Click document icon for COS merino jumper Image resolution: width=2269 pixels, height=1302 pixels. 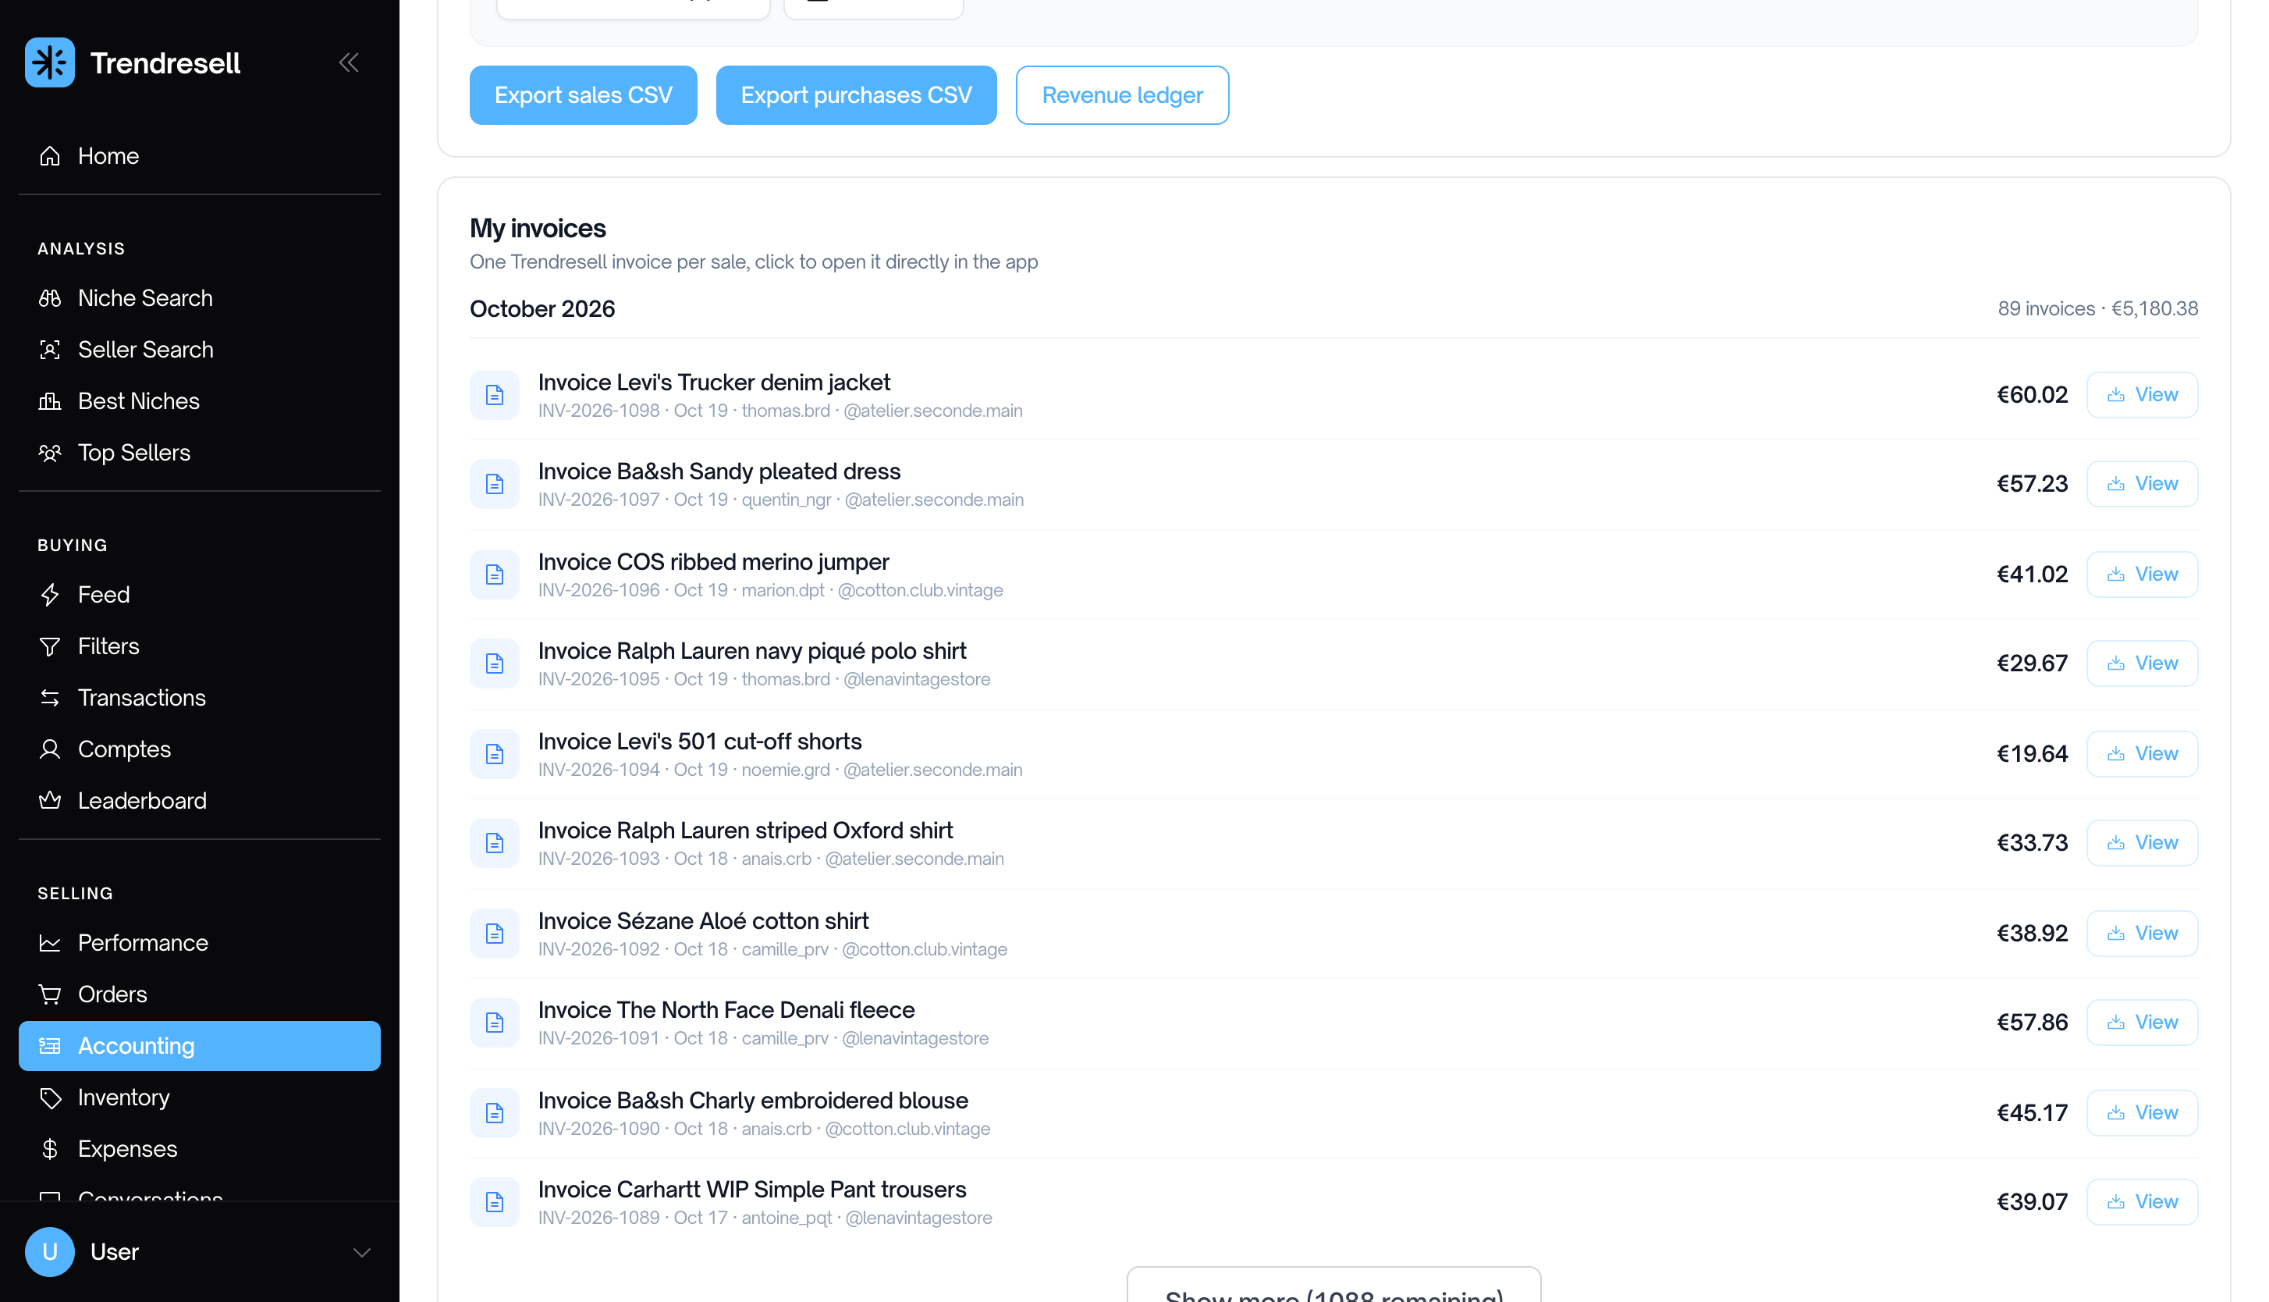494,574
